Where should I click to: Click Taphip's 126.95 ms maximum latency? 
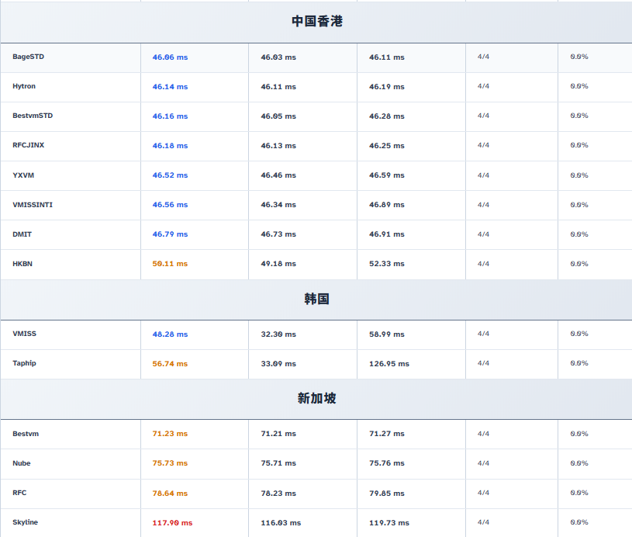point(389,364)
